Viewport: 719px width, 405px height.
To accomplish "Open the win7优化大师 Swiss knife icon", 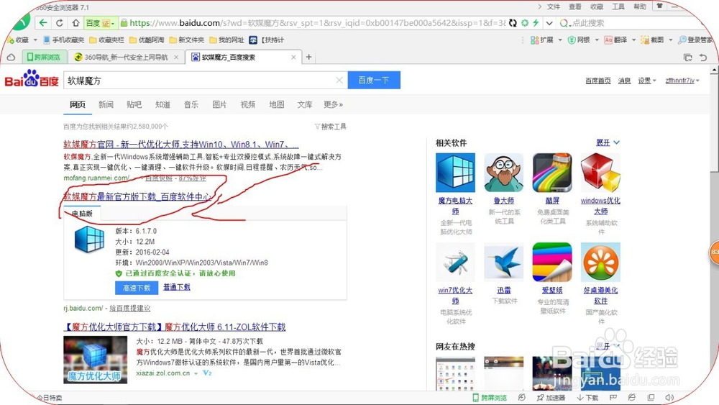I will click(455, 262).
